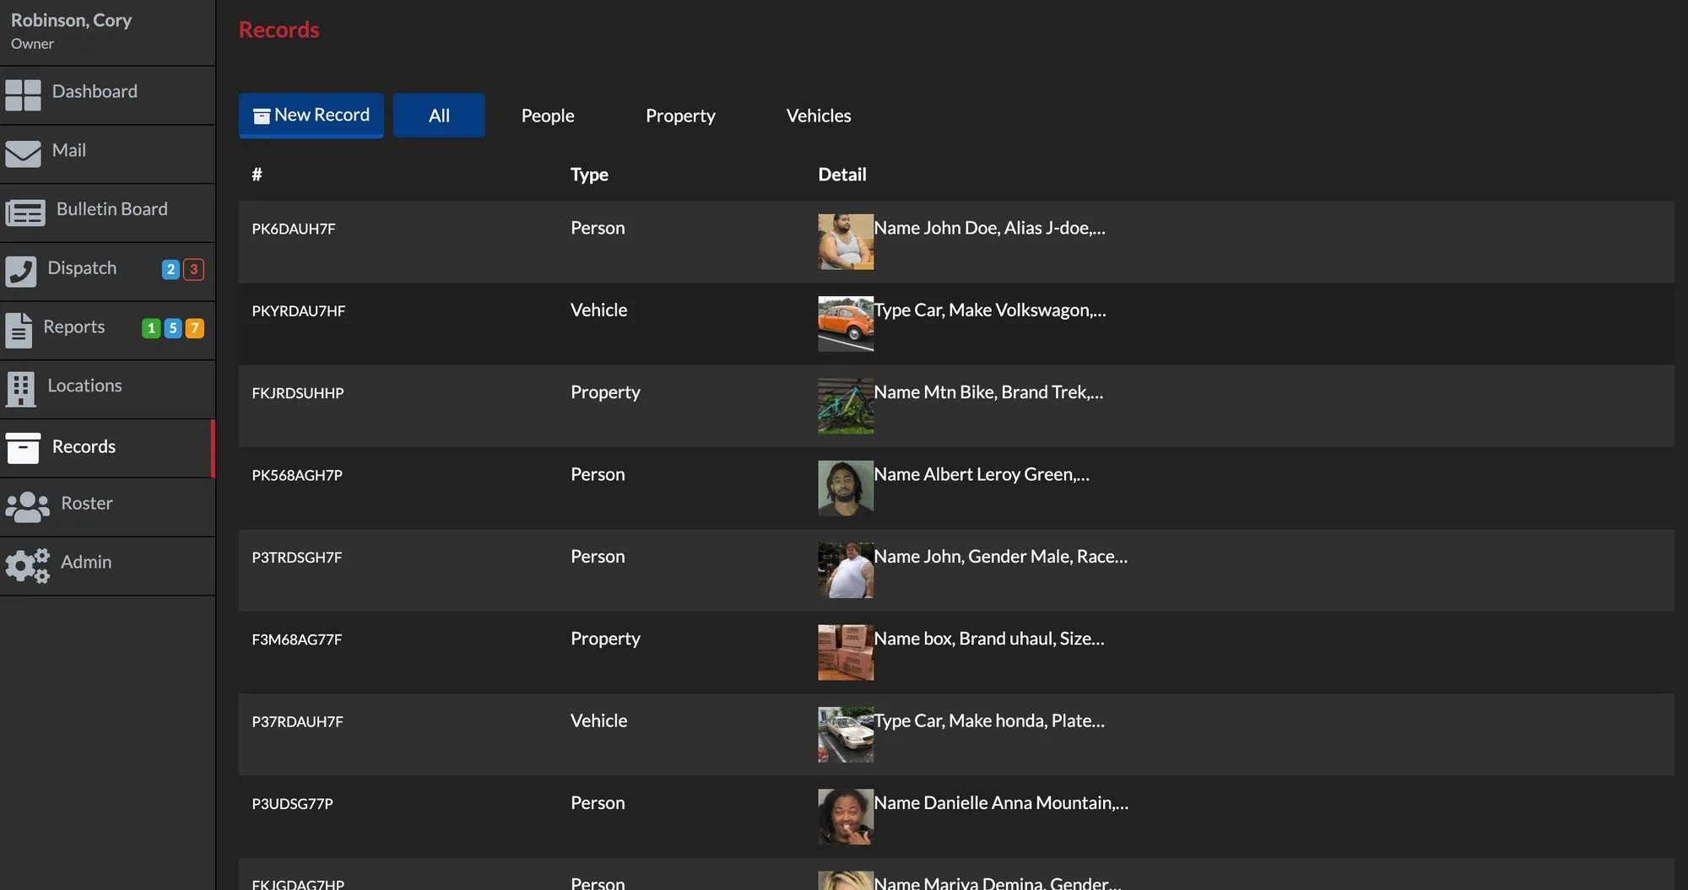The image size is (1688, 890).
Task: Open Mail via the envelope icon
Action: pyautogui.click(x=23, y=154)
